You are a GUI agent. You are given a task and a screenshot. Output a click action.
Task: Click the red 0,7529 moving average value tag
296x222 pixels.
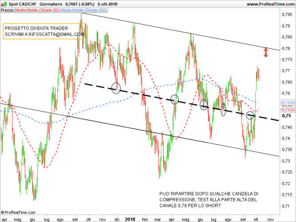coord(288,109)
